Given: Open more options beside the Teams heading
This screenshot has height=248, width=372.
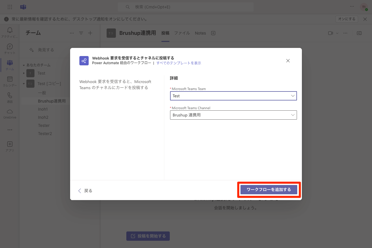Looking at the screenshot, I should coord(72,33).
